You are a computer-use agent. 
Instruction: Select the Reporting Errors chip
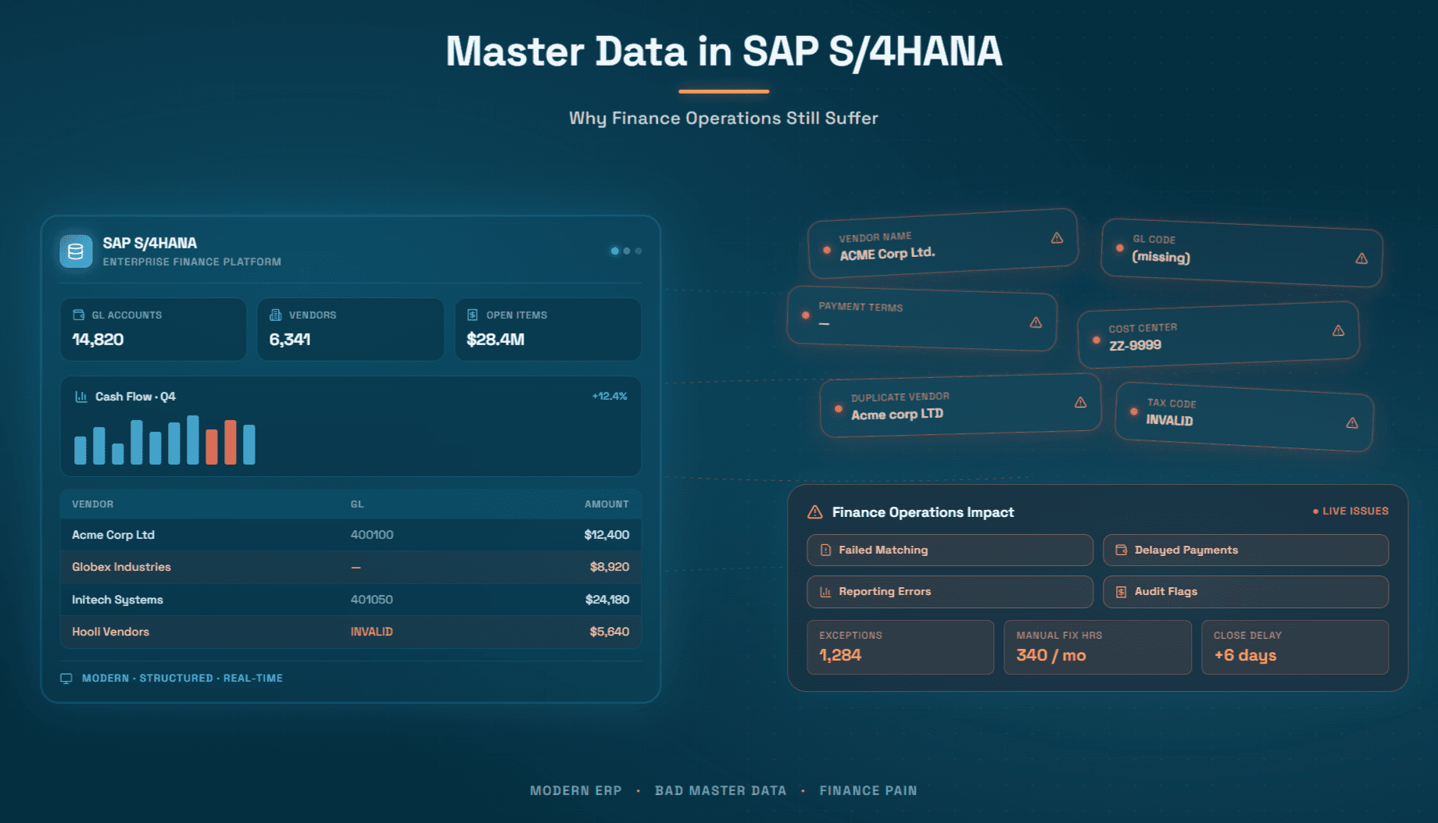pos(950,592)
